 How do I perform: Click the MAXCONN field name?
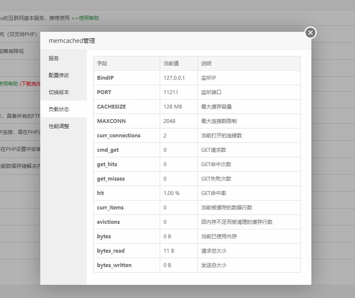(111, 121)
